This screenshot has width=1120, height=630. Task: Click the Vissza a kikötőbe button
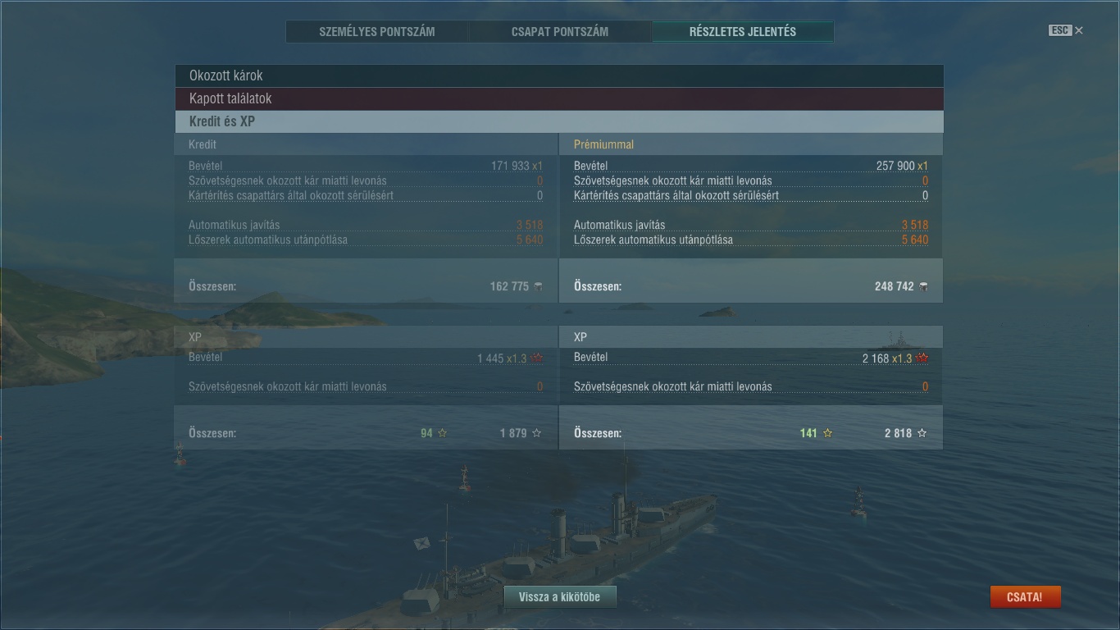coord(559,597)
